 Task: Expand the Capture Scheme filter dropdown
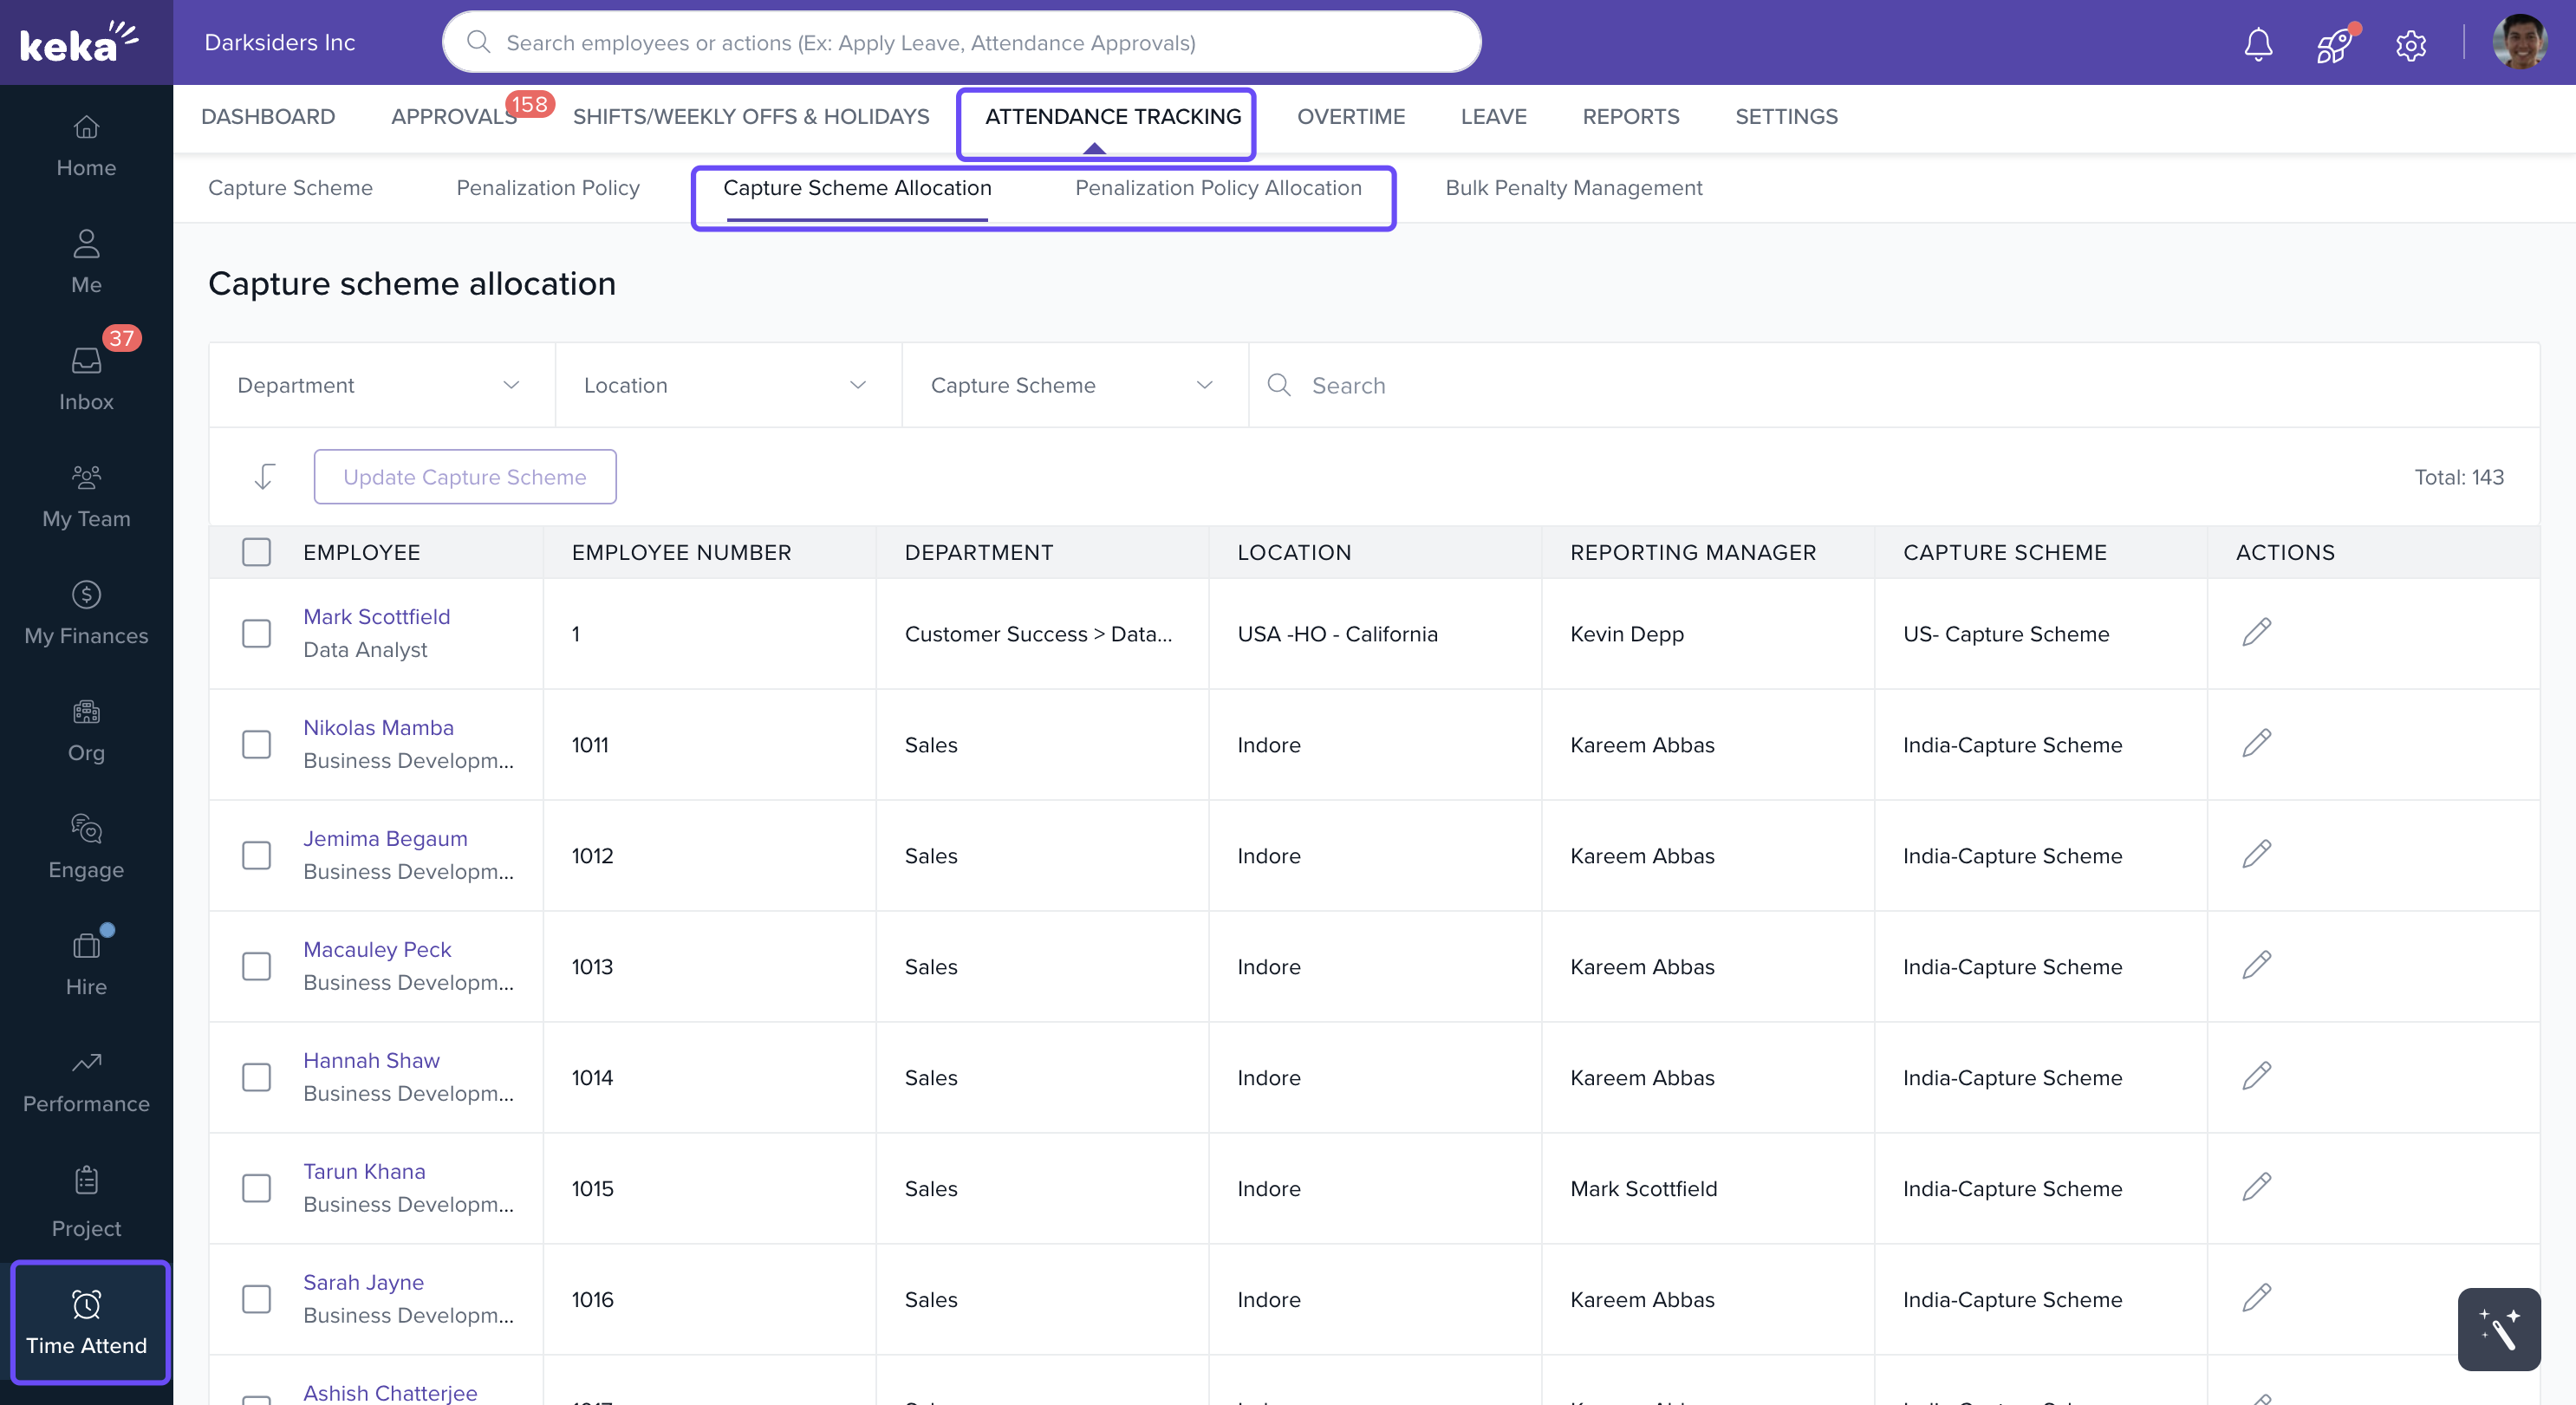point(1073,385)
